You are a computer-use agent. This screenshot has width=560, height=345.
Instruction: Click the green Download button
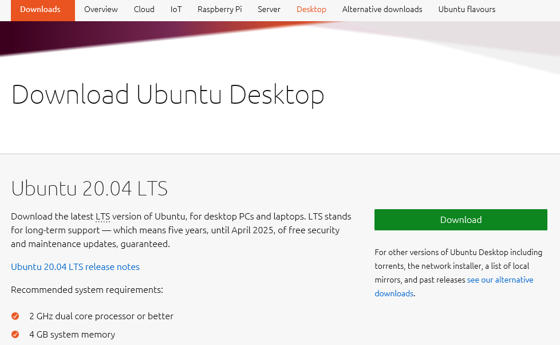(x=461, y=219)
